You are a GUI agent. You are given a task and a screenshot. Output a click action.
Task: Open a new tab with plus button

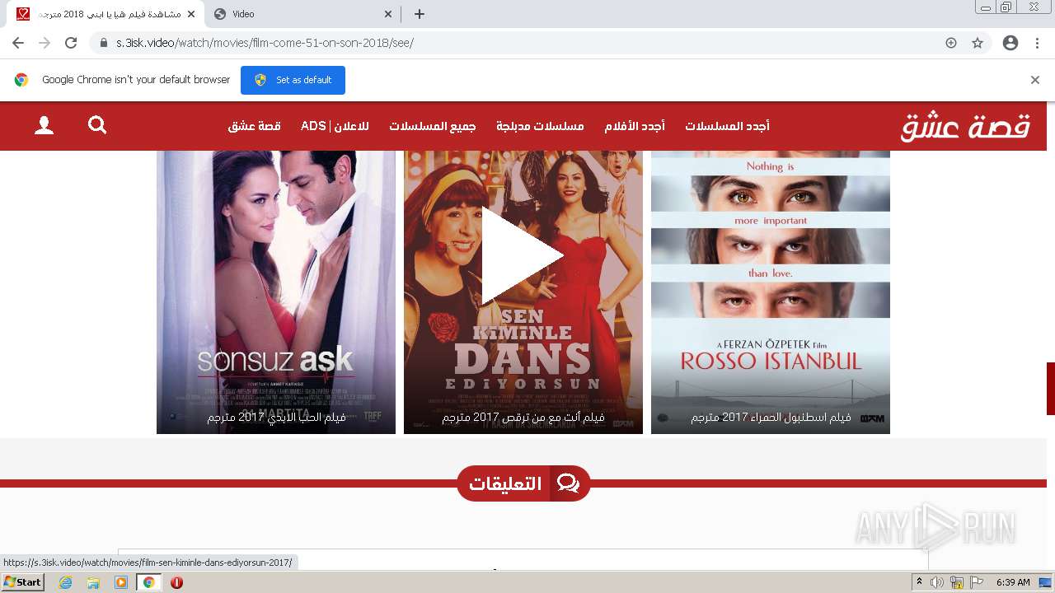tap(420, 14)
